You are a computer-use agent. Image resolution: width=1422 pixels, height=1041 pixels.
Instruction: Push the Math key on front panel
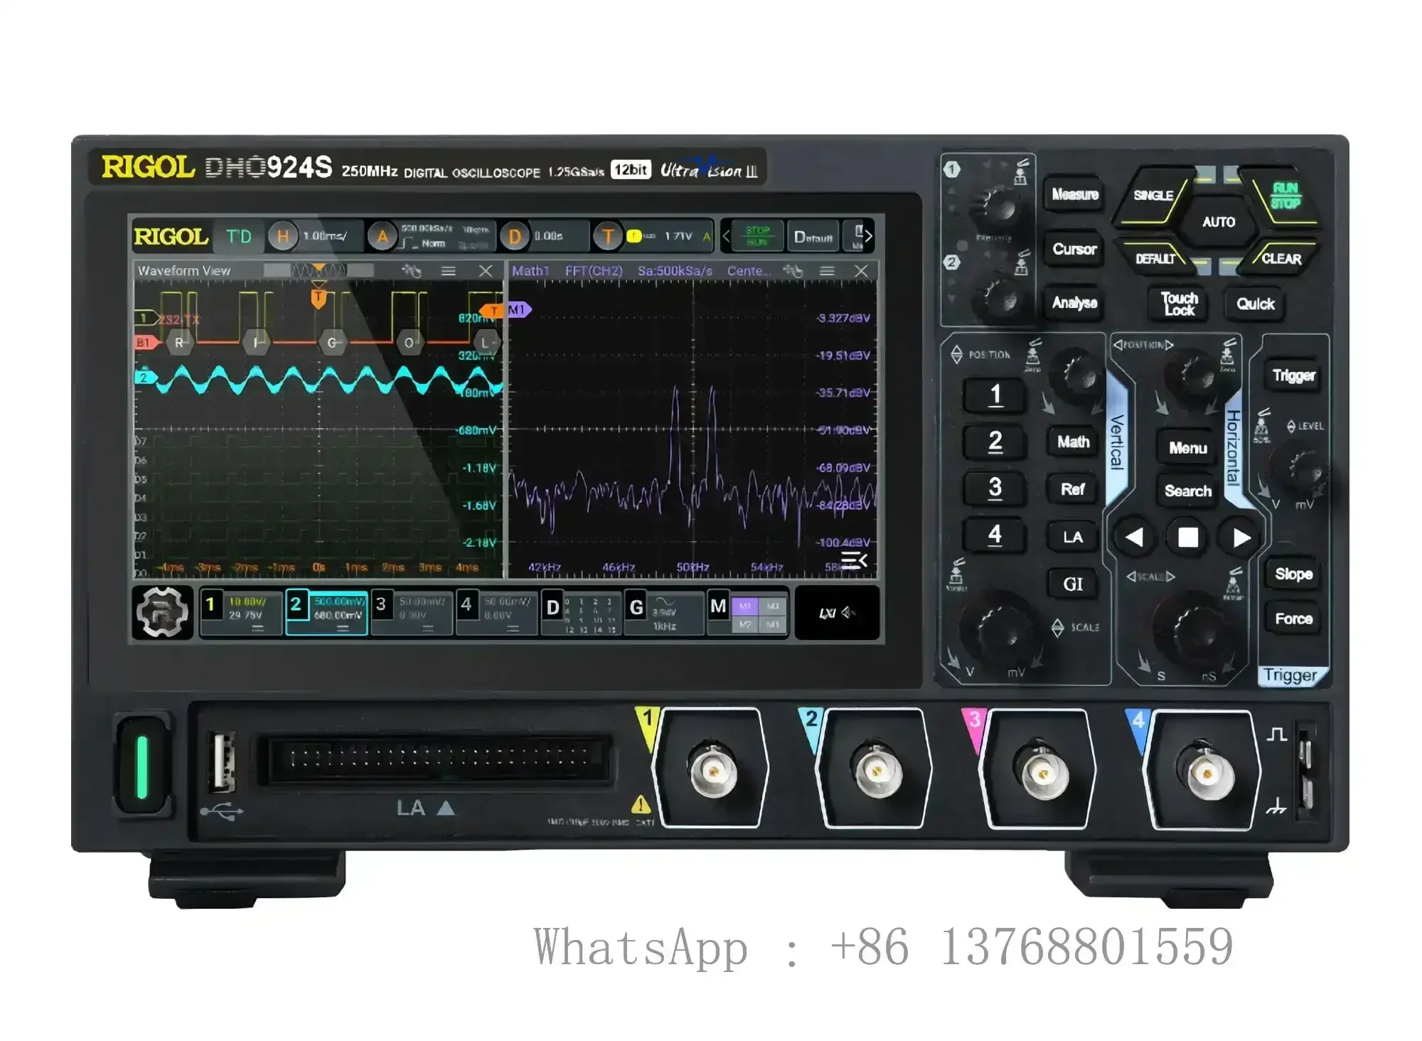pos(1073,442)
